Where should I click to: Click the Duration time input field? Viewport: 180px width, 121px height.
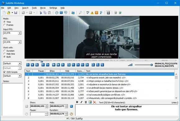[x=57, y=114]
